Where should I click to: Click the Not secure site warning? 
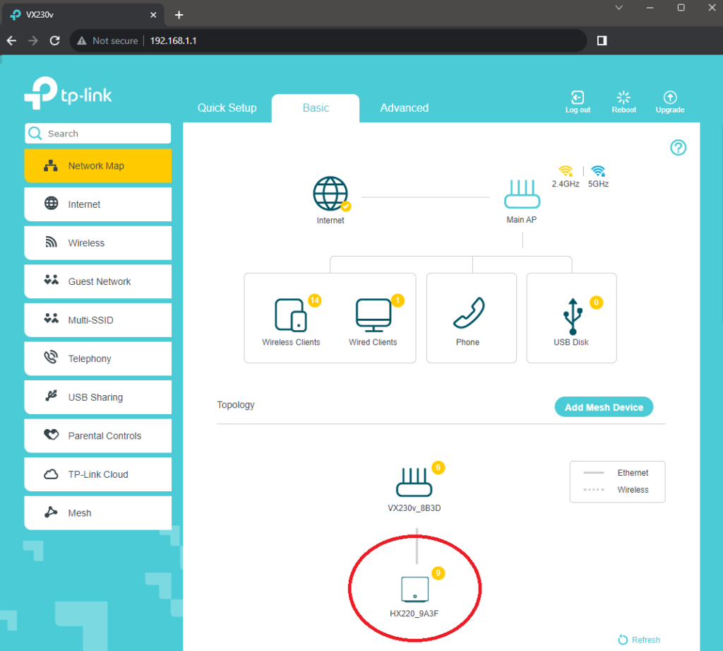click(x=107, y=40)
